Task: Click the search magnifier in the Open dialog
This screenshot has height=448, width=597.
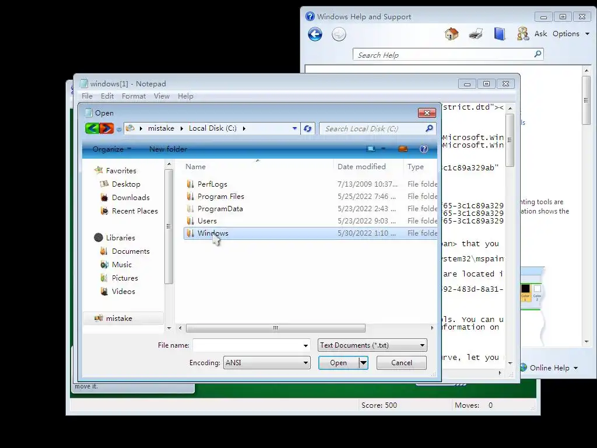Action: [429, 128]
